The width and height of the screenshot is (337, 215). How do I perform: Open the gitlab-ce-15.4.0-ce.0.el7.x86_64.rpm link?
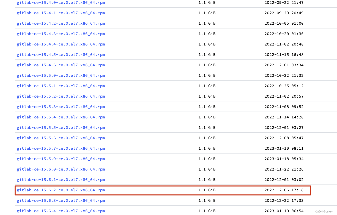tap(61, 3)
